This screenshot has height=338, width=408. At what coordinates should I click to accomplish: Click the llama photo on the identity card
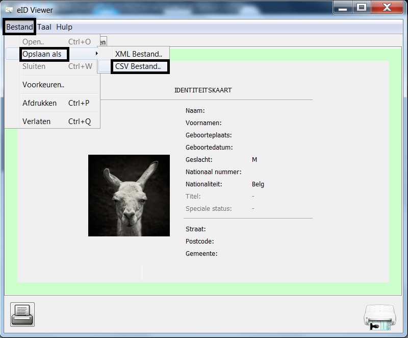pos(129,195)
